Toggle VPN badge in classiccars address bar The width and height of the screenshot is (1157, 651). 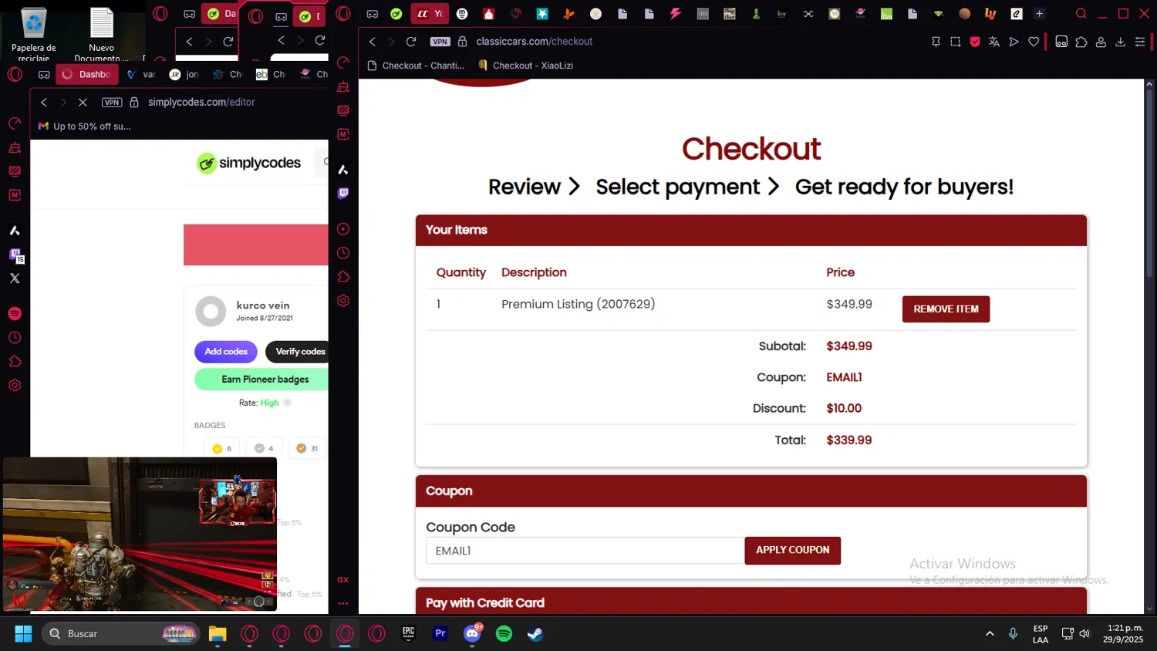pyautogui.click(x=440, y=42)
